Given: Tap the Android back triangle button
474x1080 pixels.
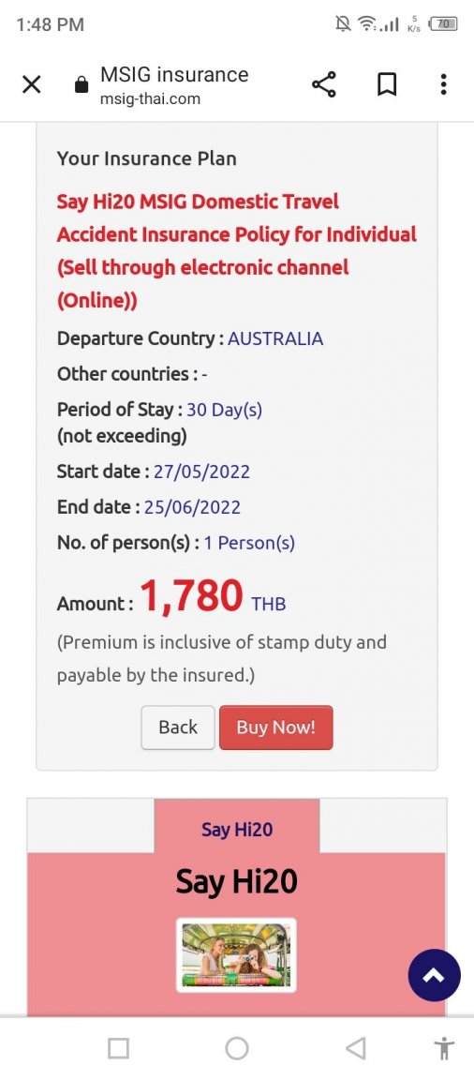Looking at the screenshot, I should coord(355,1048).
